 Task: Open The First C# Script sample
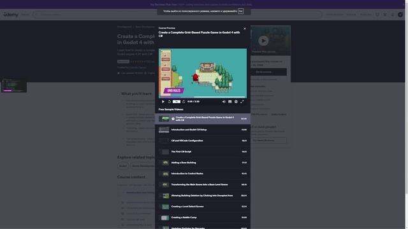point(203,151)
